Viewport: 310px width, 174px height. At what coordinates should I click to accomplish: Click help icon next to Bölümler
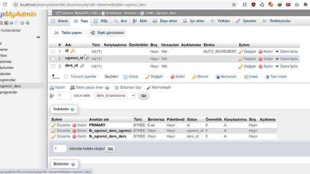(73, 164)
